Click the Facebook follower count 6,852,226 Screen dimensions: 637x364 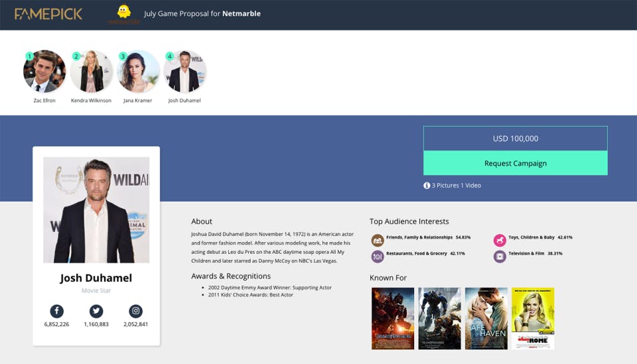point(56,324)
